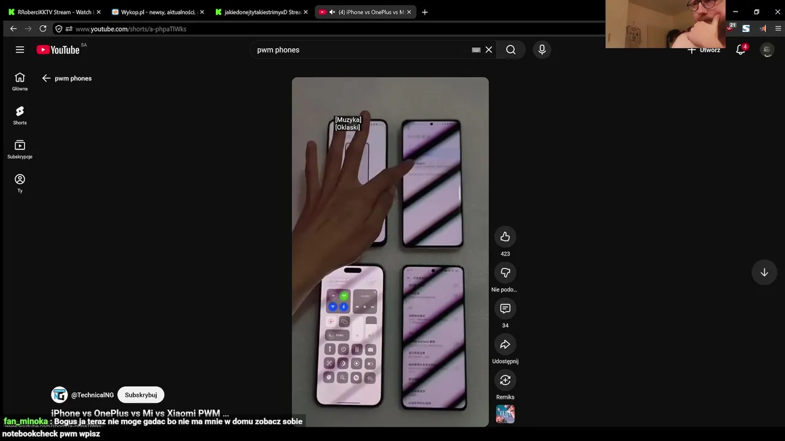Image resolution: width=785 pixels, height=441 pixels.
Task: Click the browser back arrow
Action: pos(13,29)
